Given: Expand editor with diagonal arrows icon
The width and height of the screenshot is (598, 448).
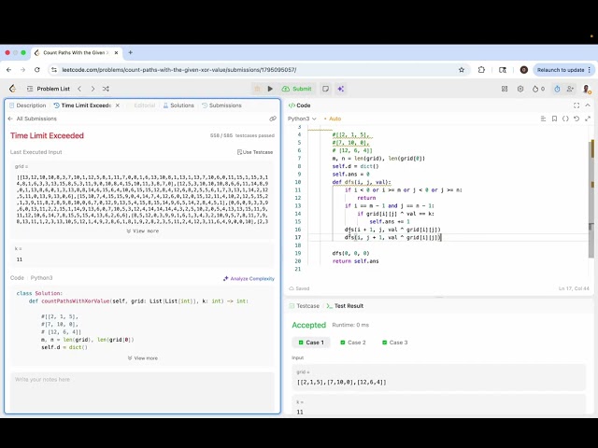Looking at the screenshot, I should pyautogui.click(x=588, y=119).
